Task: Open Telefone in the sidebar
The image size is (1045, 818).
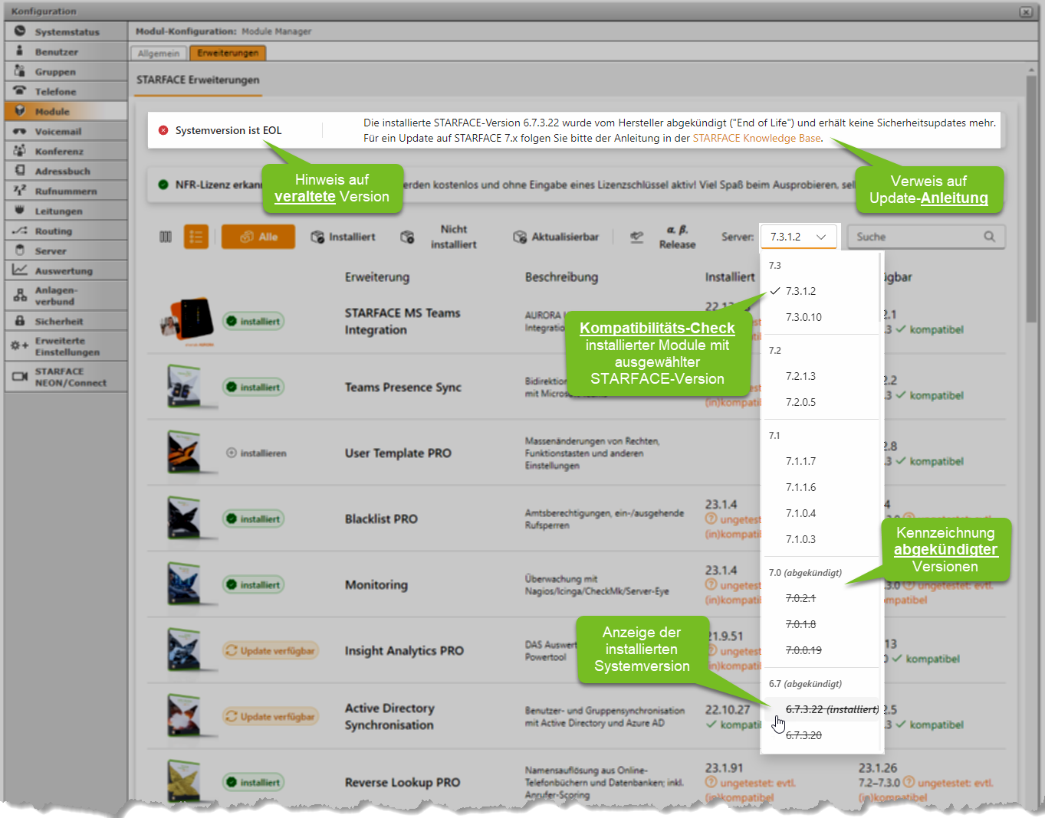Action: (66, 91)
